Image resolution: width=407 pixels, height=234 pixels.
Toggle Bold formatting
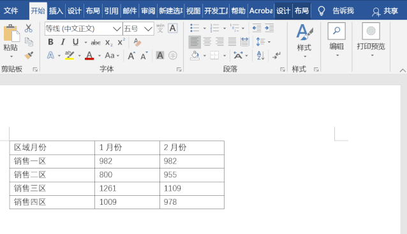click(50, 42)
